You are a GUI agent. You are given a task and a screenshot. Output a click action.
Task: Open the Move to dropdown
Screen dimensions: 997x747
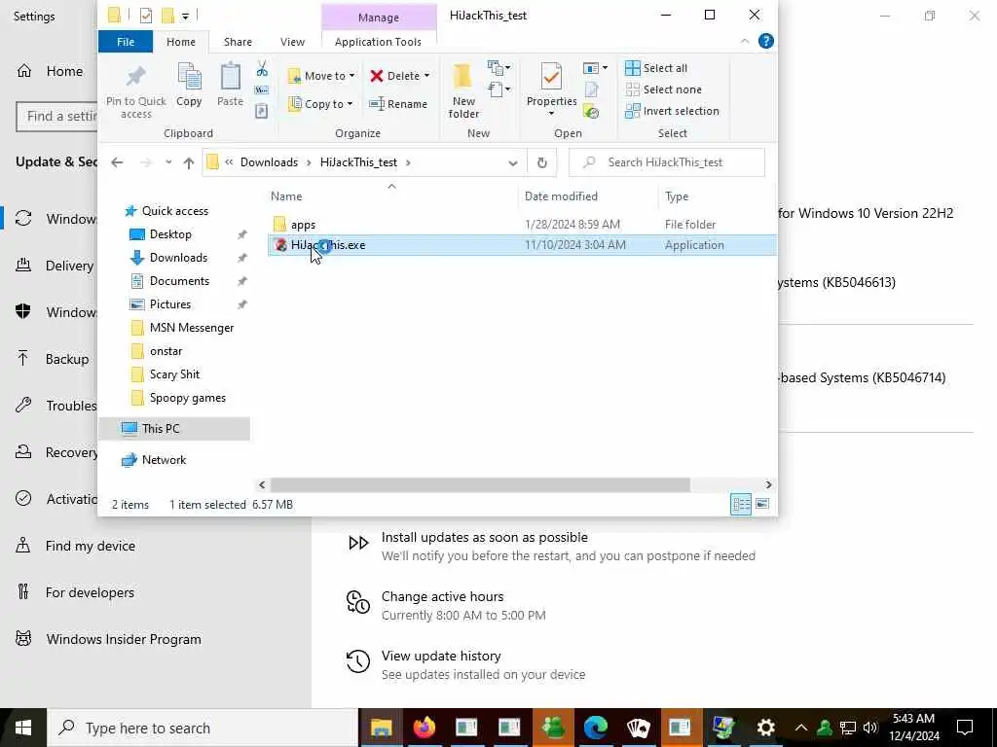[321, 76]
